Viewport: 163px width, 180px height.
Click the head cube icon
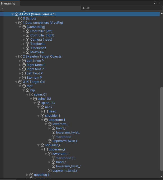46,111
